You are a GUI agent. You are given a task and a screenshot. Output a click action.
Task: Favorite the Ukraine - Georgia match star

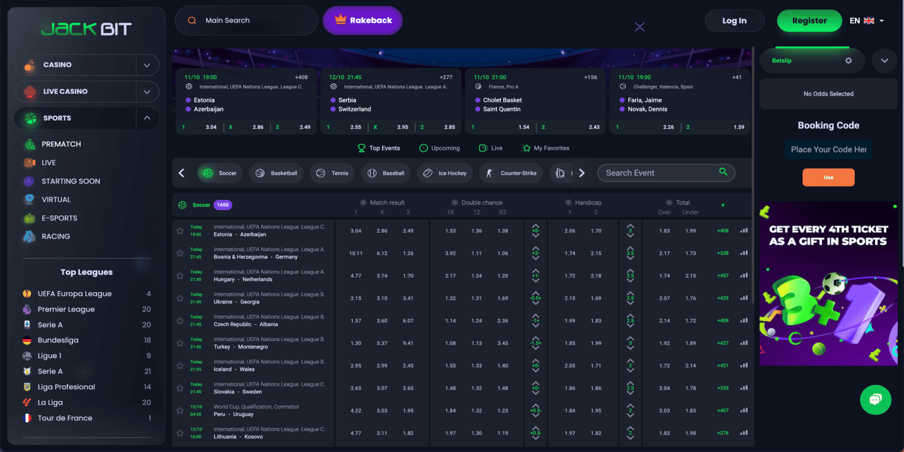180,298
